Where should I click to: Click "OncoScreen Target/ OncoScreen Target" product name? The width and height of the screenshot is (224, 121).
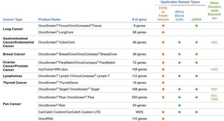tap(69, 89)
